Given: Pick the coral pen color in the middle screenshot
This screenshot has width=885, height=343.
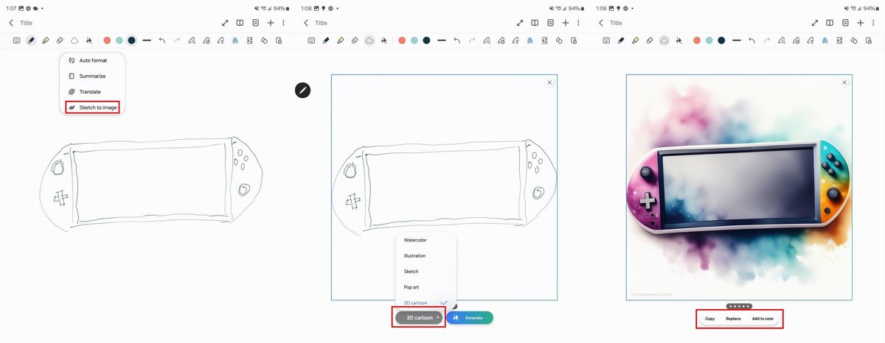Looking at the screenshot, I should (402, 40).
